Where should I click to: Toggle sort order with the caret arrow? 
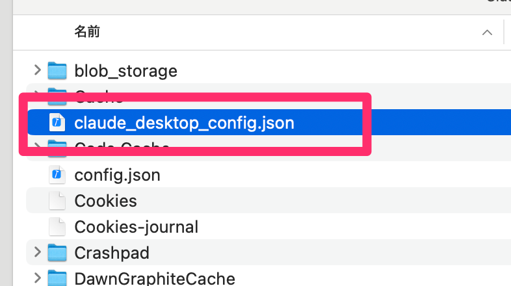click(x=487, y=32)
